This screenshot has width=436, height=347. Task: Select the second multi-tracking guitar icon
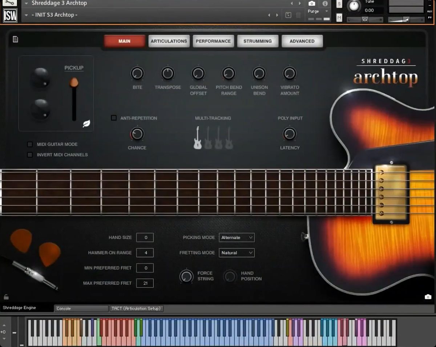pos(208,138)
